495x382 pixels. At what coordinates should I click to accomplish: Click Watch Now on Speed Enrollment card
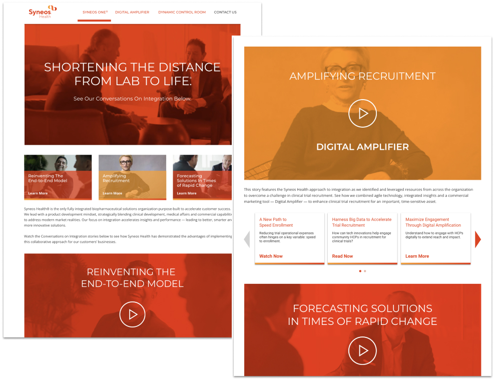pos(271,256)
